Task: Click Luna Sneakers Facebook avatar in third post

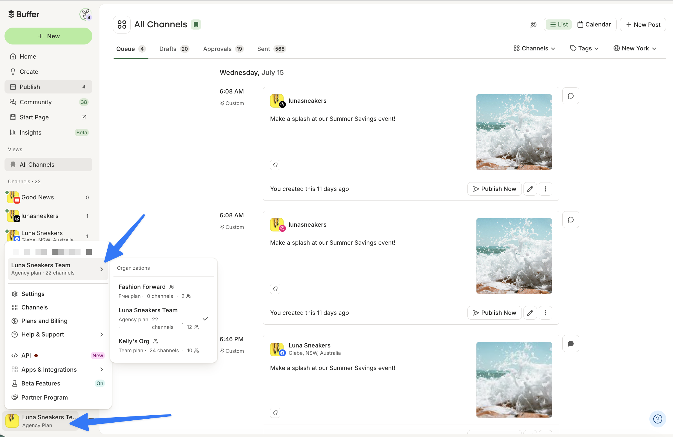Action: click(x=277, y=349)
